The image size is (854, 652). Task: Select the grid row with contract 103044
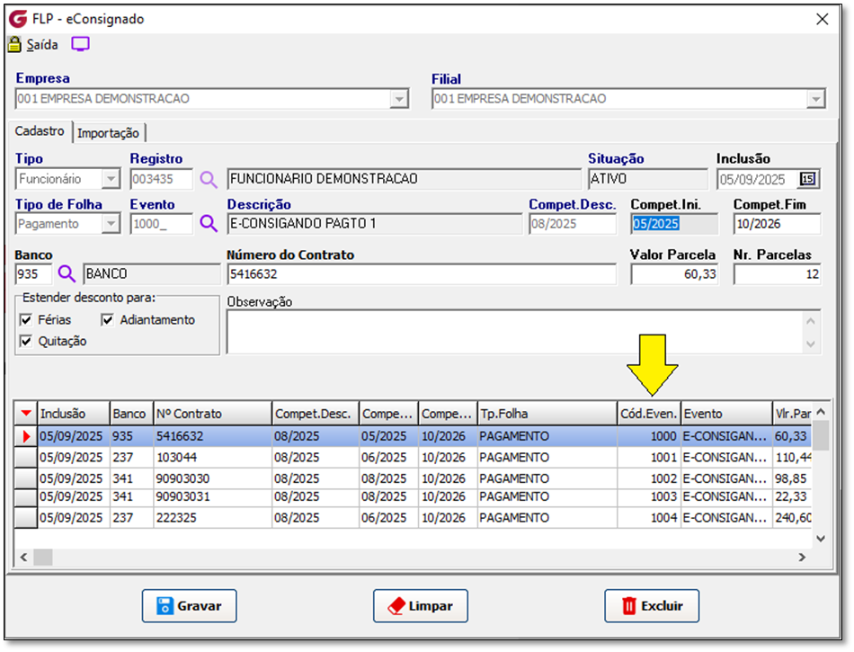point(414,458)
